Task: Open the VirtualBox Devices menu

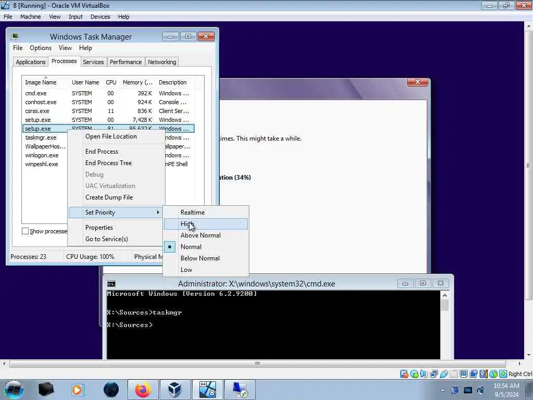Action: coord(100,17)
